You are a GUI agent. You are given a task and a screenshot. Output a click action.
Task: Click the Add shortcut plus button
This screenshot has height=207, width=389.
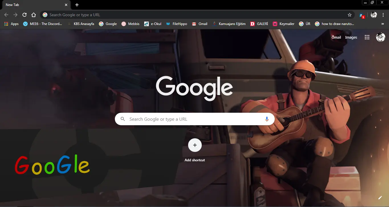pos(195,145)
